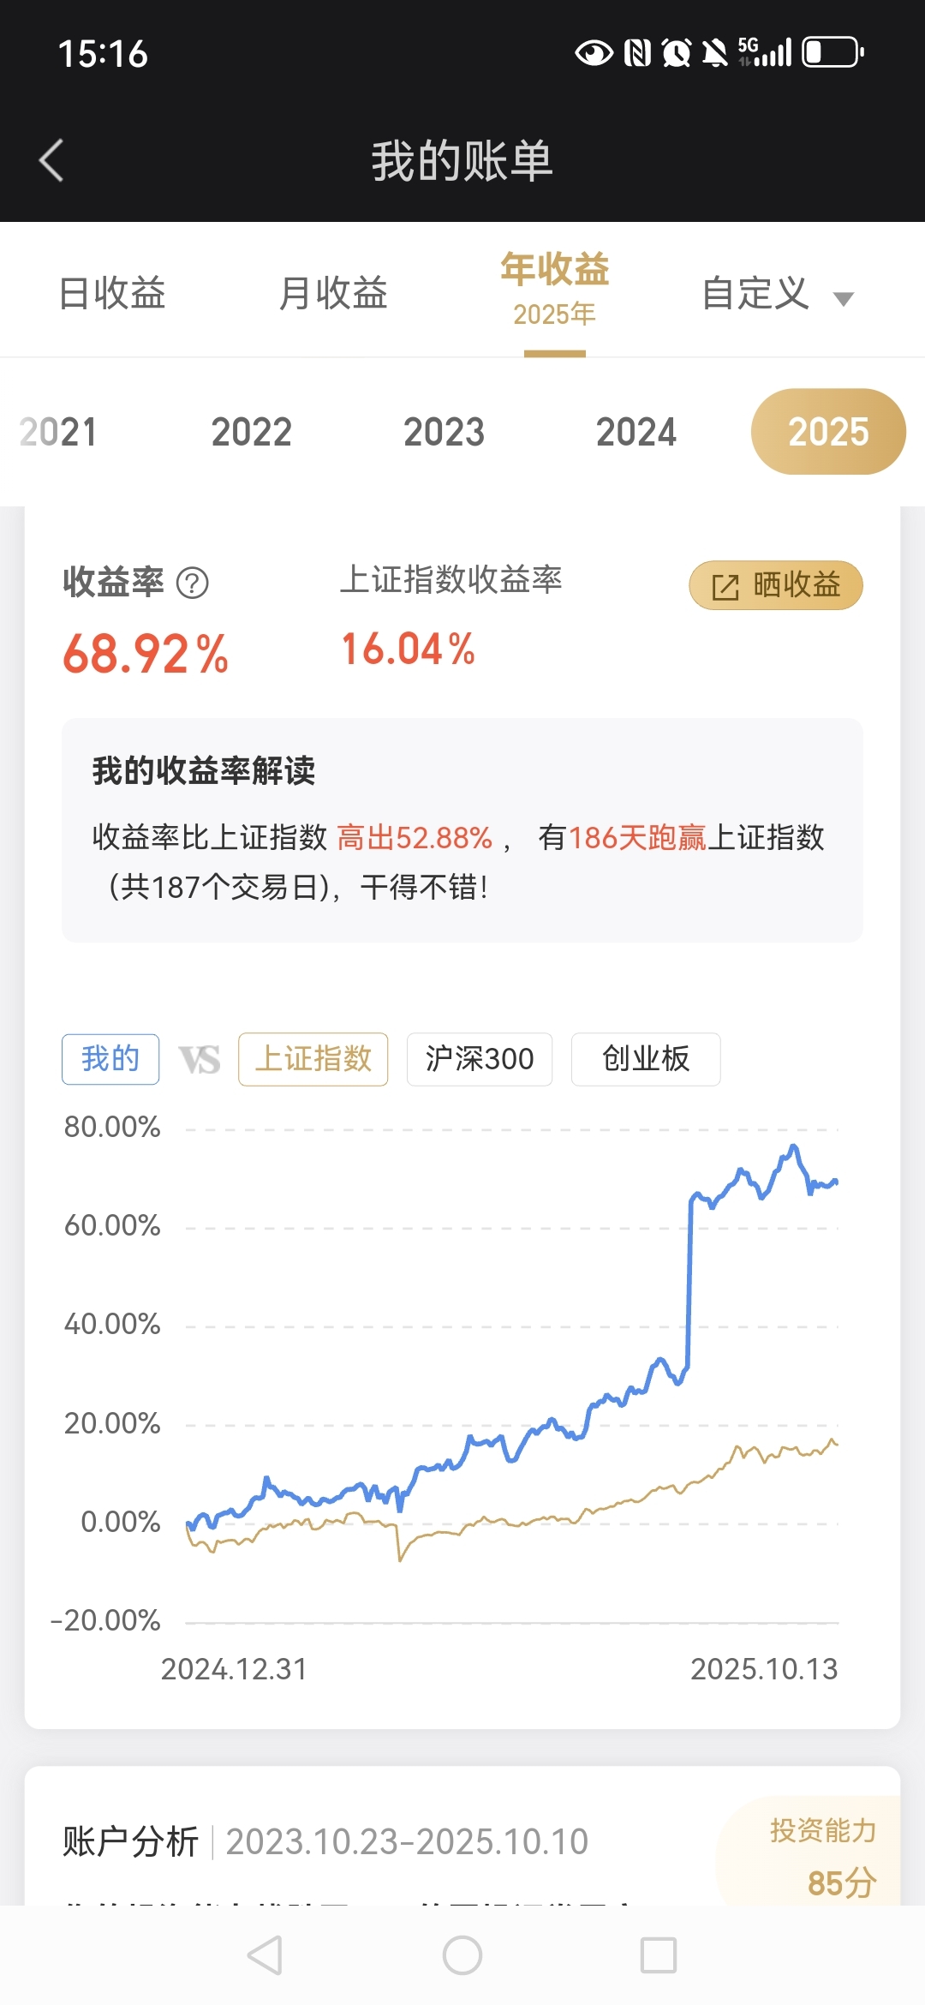Tap the muted bell status icon
Screen dimensions: 925x2005
(x=714, y=53)
